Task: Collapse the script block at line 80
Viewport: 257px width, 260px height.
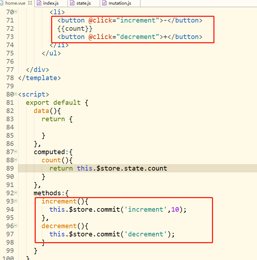Action: coord(16,94)
